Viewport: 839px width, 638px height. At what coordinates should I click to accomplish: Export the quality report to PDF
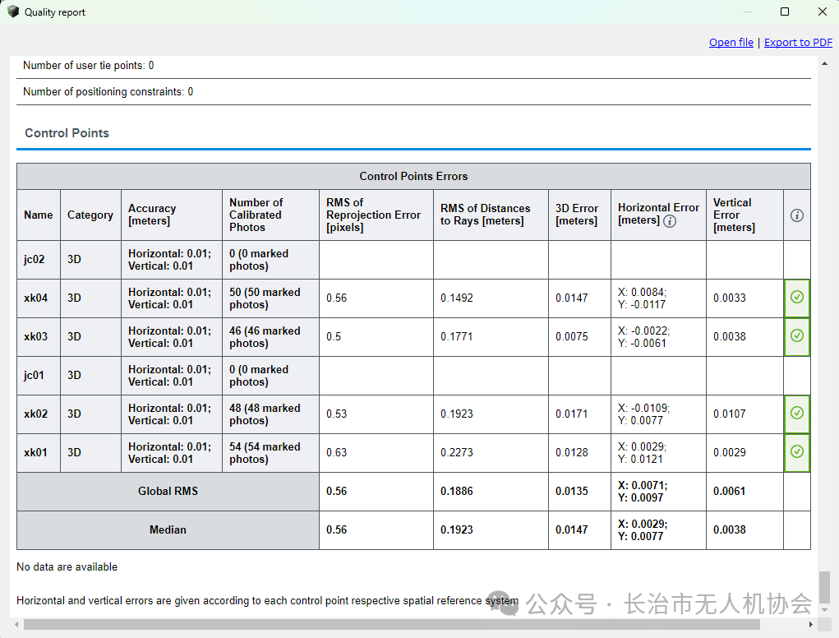[x=798, y=42]
